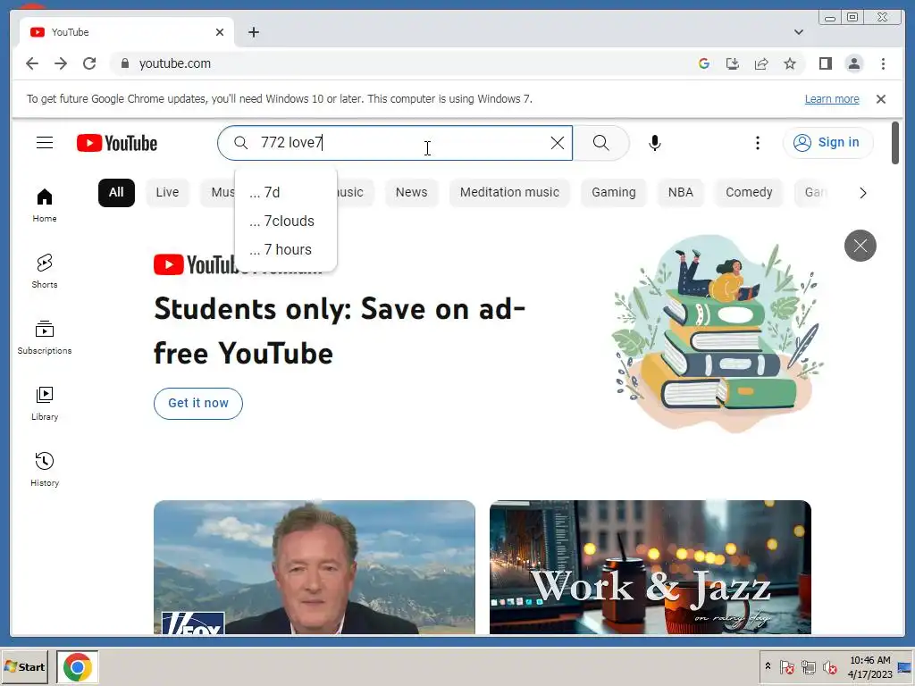
Task: Dismiss the Premium promo with the round X
Action: [x=860, y=246]
